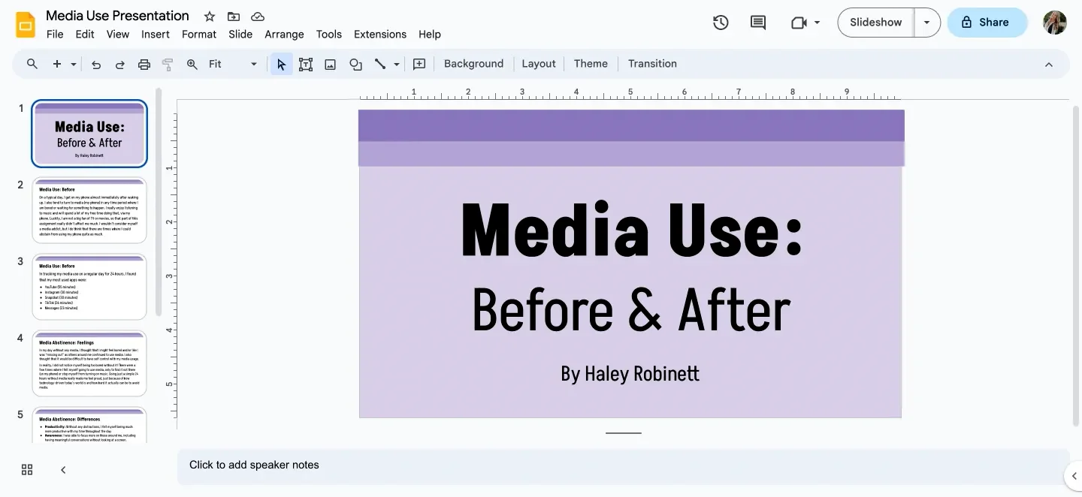Open the Help menu

430,35
